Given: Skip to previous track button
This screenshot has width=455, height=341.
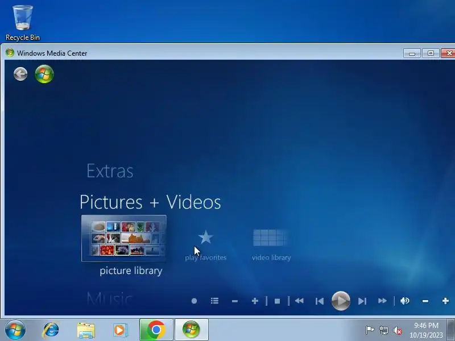Looking at the screenshot, I should pos(320,301).
